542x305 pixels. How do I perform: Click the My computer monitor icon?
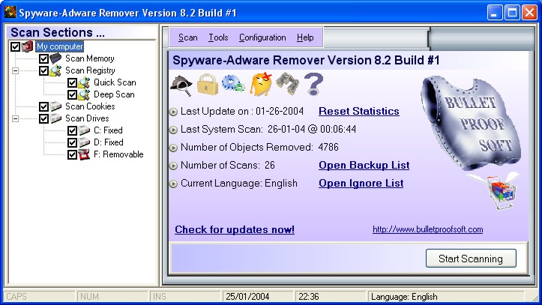pos(28,46)
